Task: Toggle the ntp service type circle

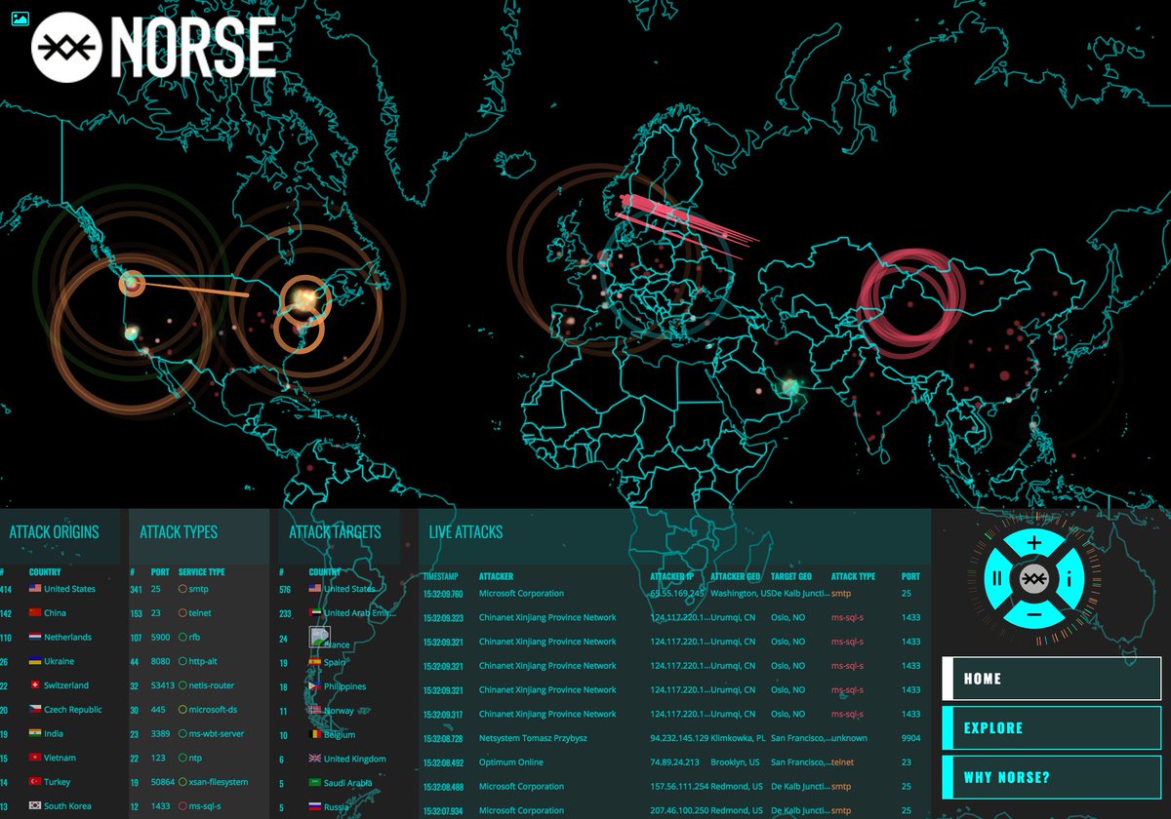Action: pyautogui.click(x=182, y=758)
